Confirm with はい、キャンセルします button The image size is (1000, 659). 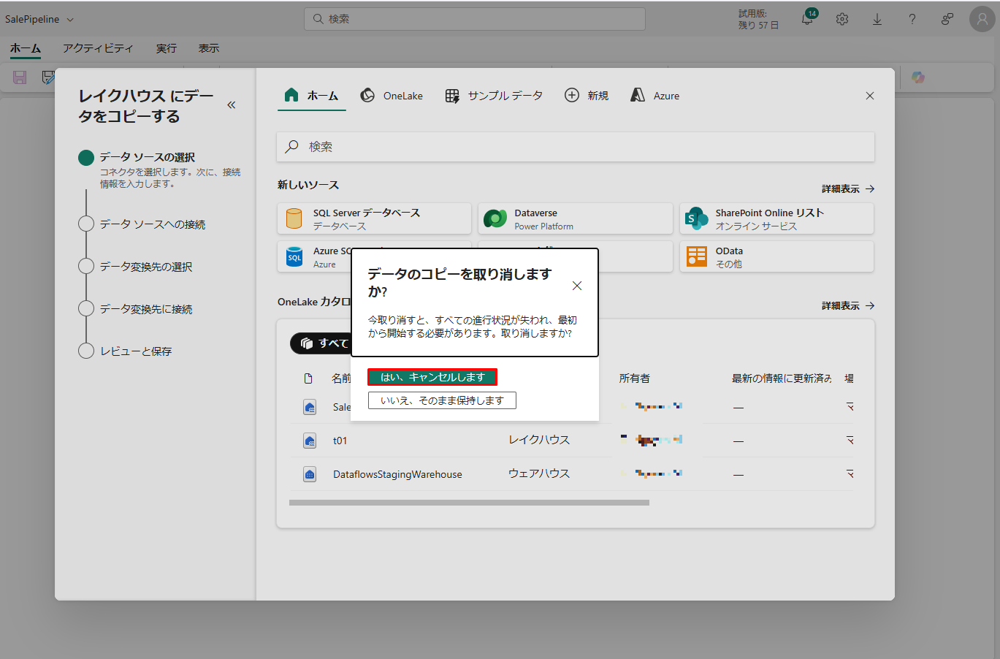[x=432, y=377]
